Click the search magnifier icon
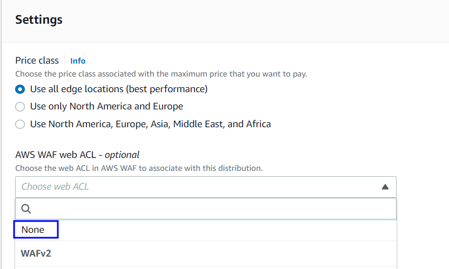This screenshot has width=449, height=269. tap(26, 209)
